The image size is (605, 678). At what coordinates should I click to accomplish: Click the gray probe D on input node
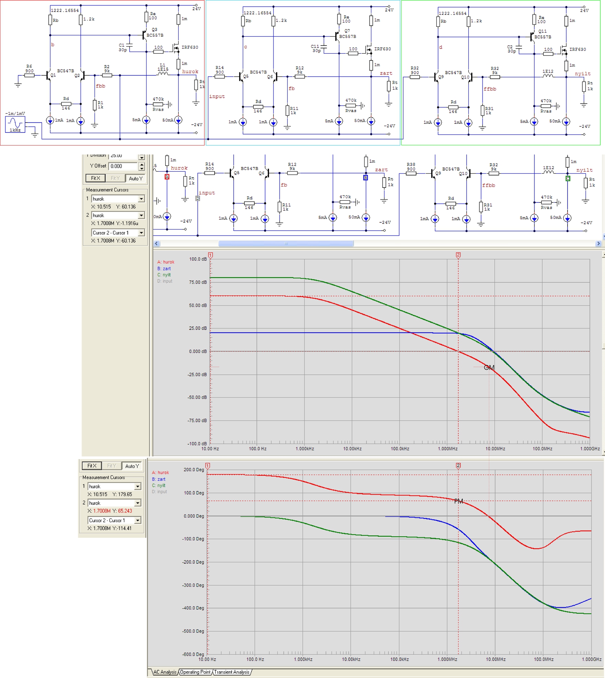[x=198, y=198]
